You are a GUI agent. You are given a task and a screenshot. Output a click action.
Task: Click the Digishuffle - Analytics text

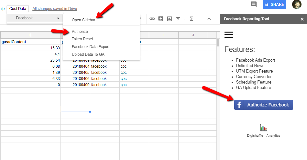pos(264,135)
